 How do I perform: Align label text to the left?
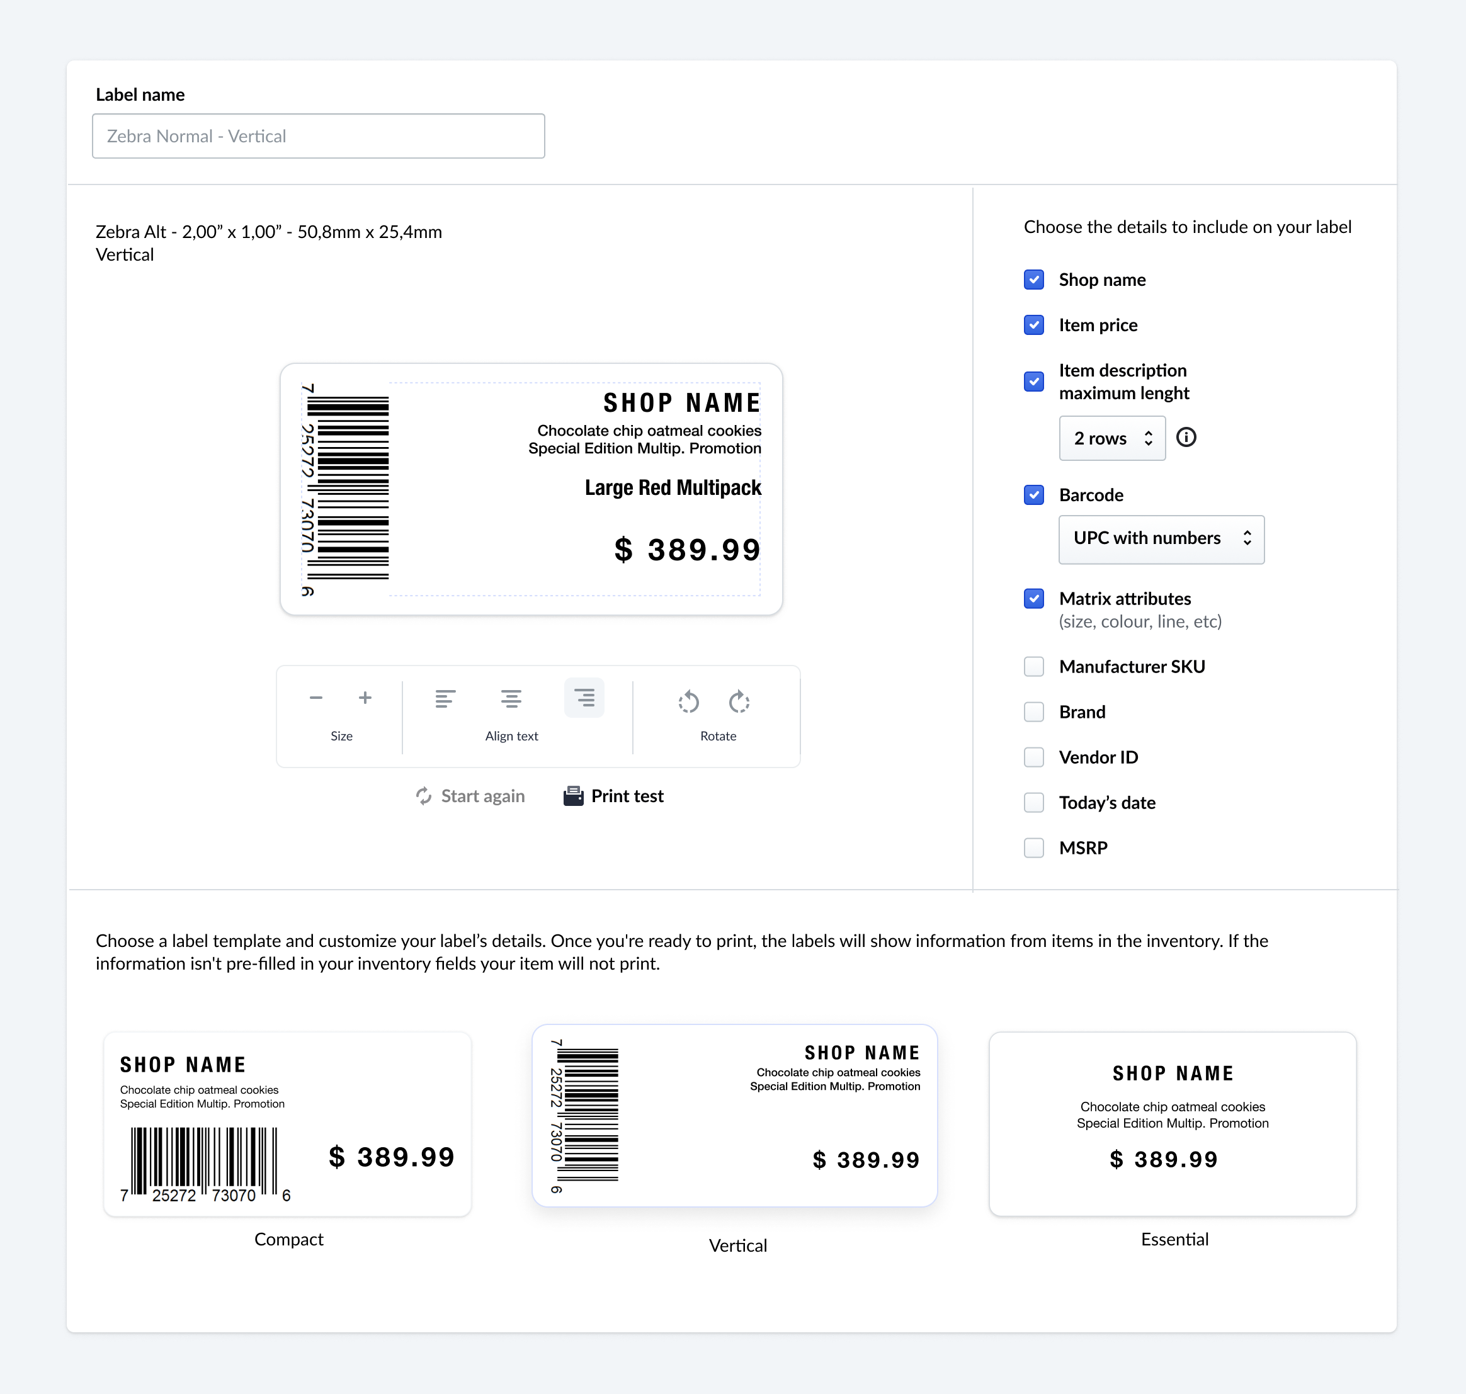445,698
